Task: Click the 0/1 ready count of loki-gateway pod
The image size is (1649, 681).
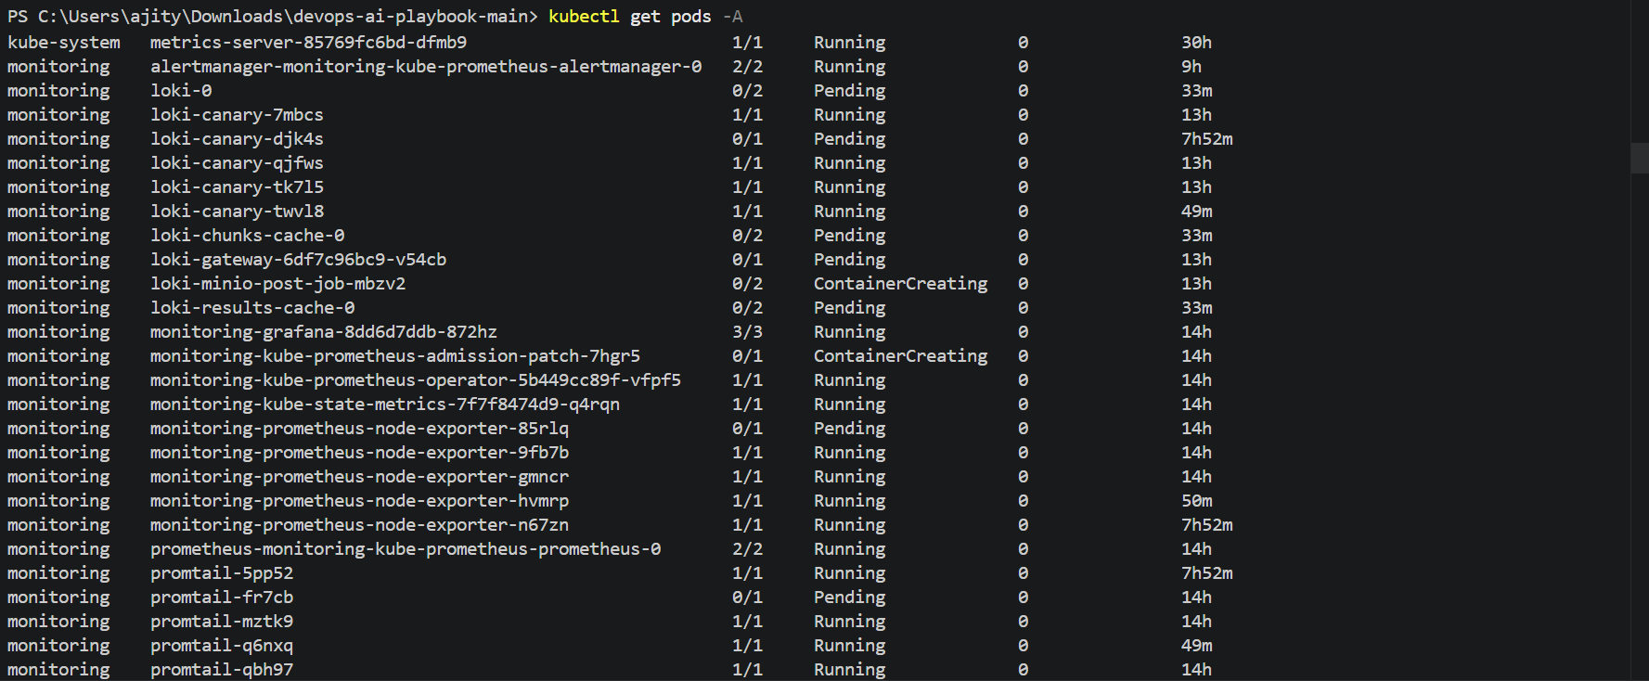Action: (747, 260)
